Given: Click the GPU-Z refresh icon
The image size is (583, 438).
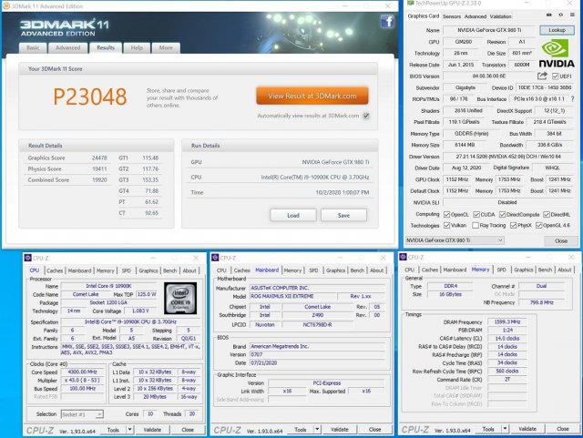Looking at the screenshot, I should click(561, 15).
